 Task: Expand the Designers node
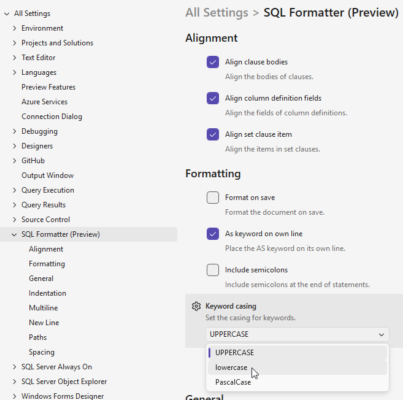tap(14, 146)
